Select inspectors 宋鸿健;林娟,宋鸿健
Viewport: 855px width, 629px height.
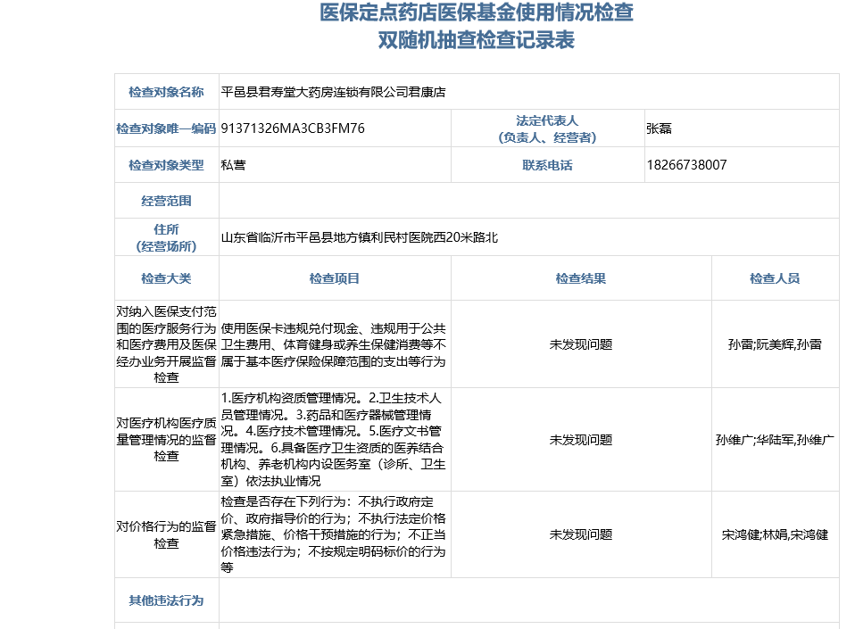(775, 534)
